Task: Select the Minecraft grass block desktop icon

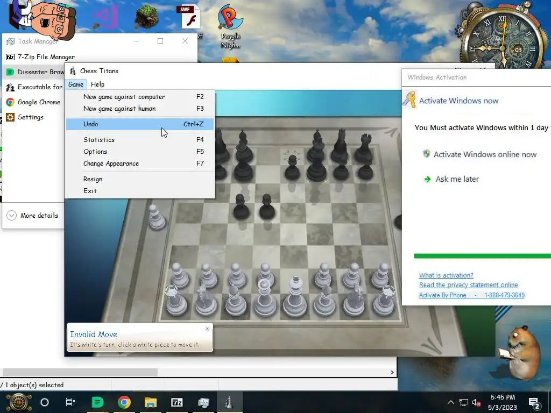Action: (146, 18)
